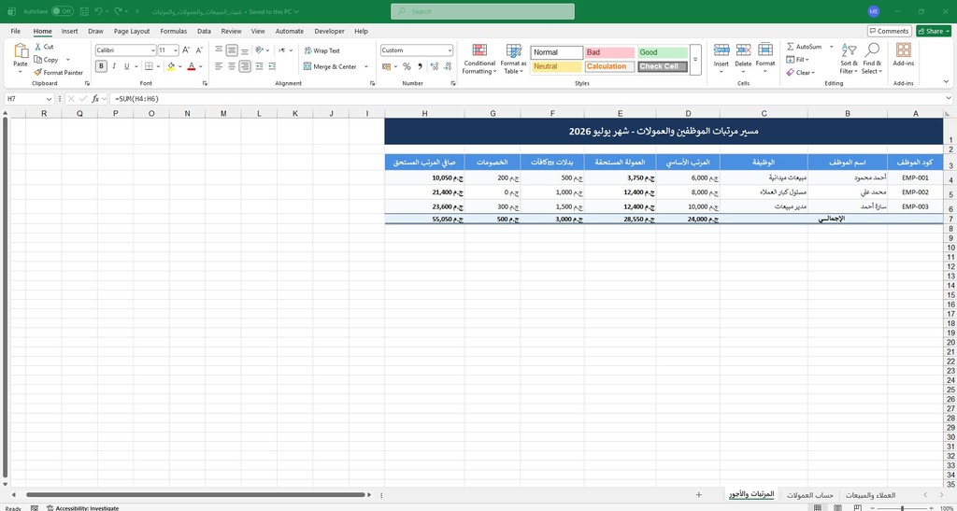Toggle Center horizontal alignment
Image resolution: width=957 pixels, height=511 pixels.
232,66
